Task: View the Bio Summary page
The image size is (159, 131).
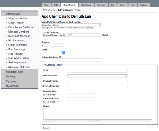Action: [16, 41]
